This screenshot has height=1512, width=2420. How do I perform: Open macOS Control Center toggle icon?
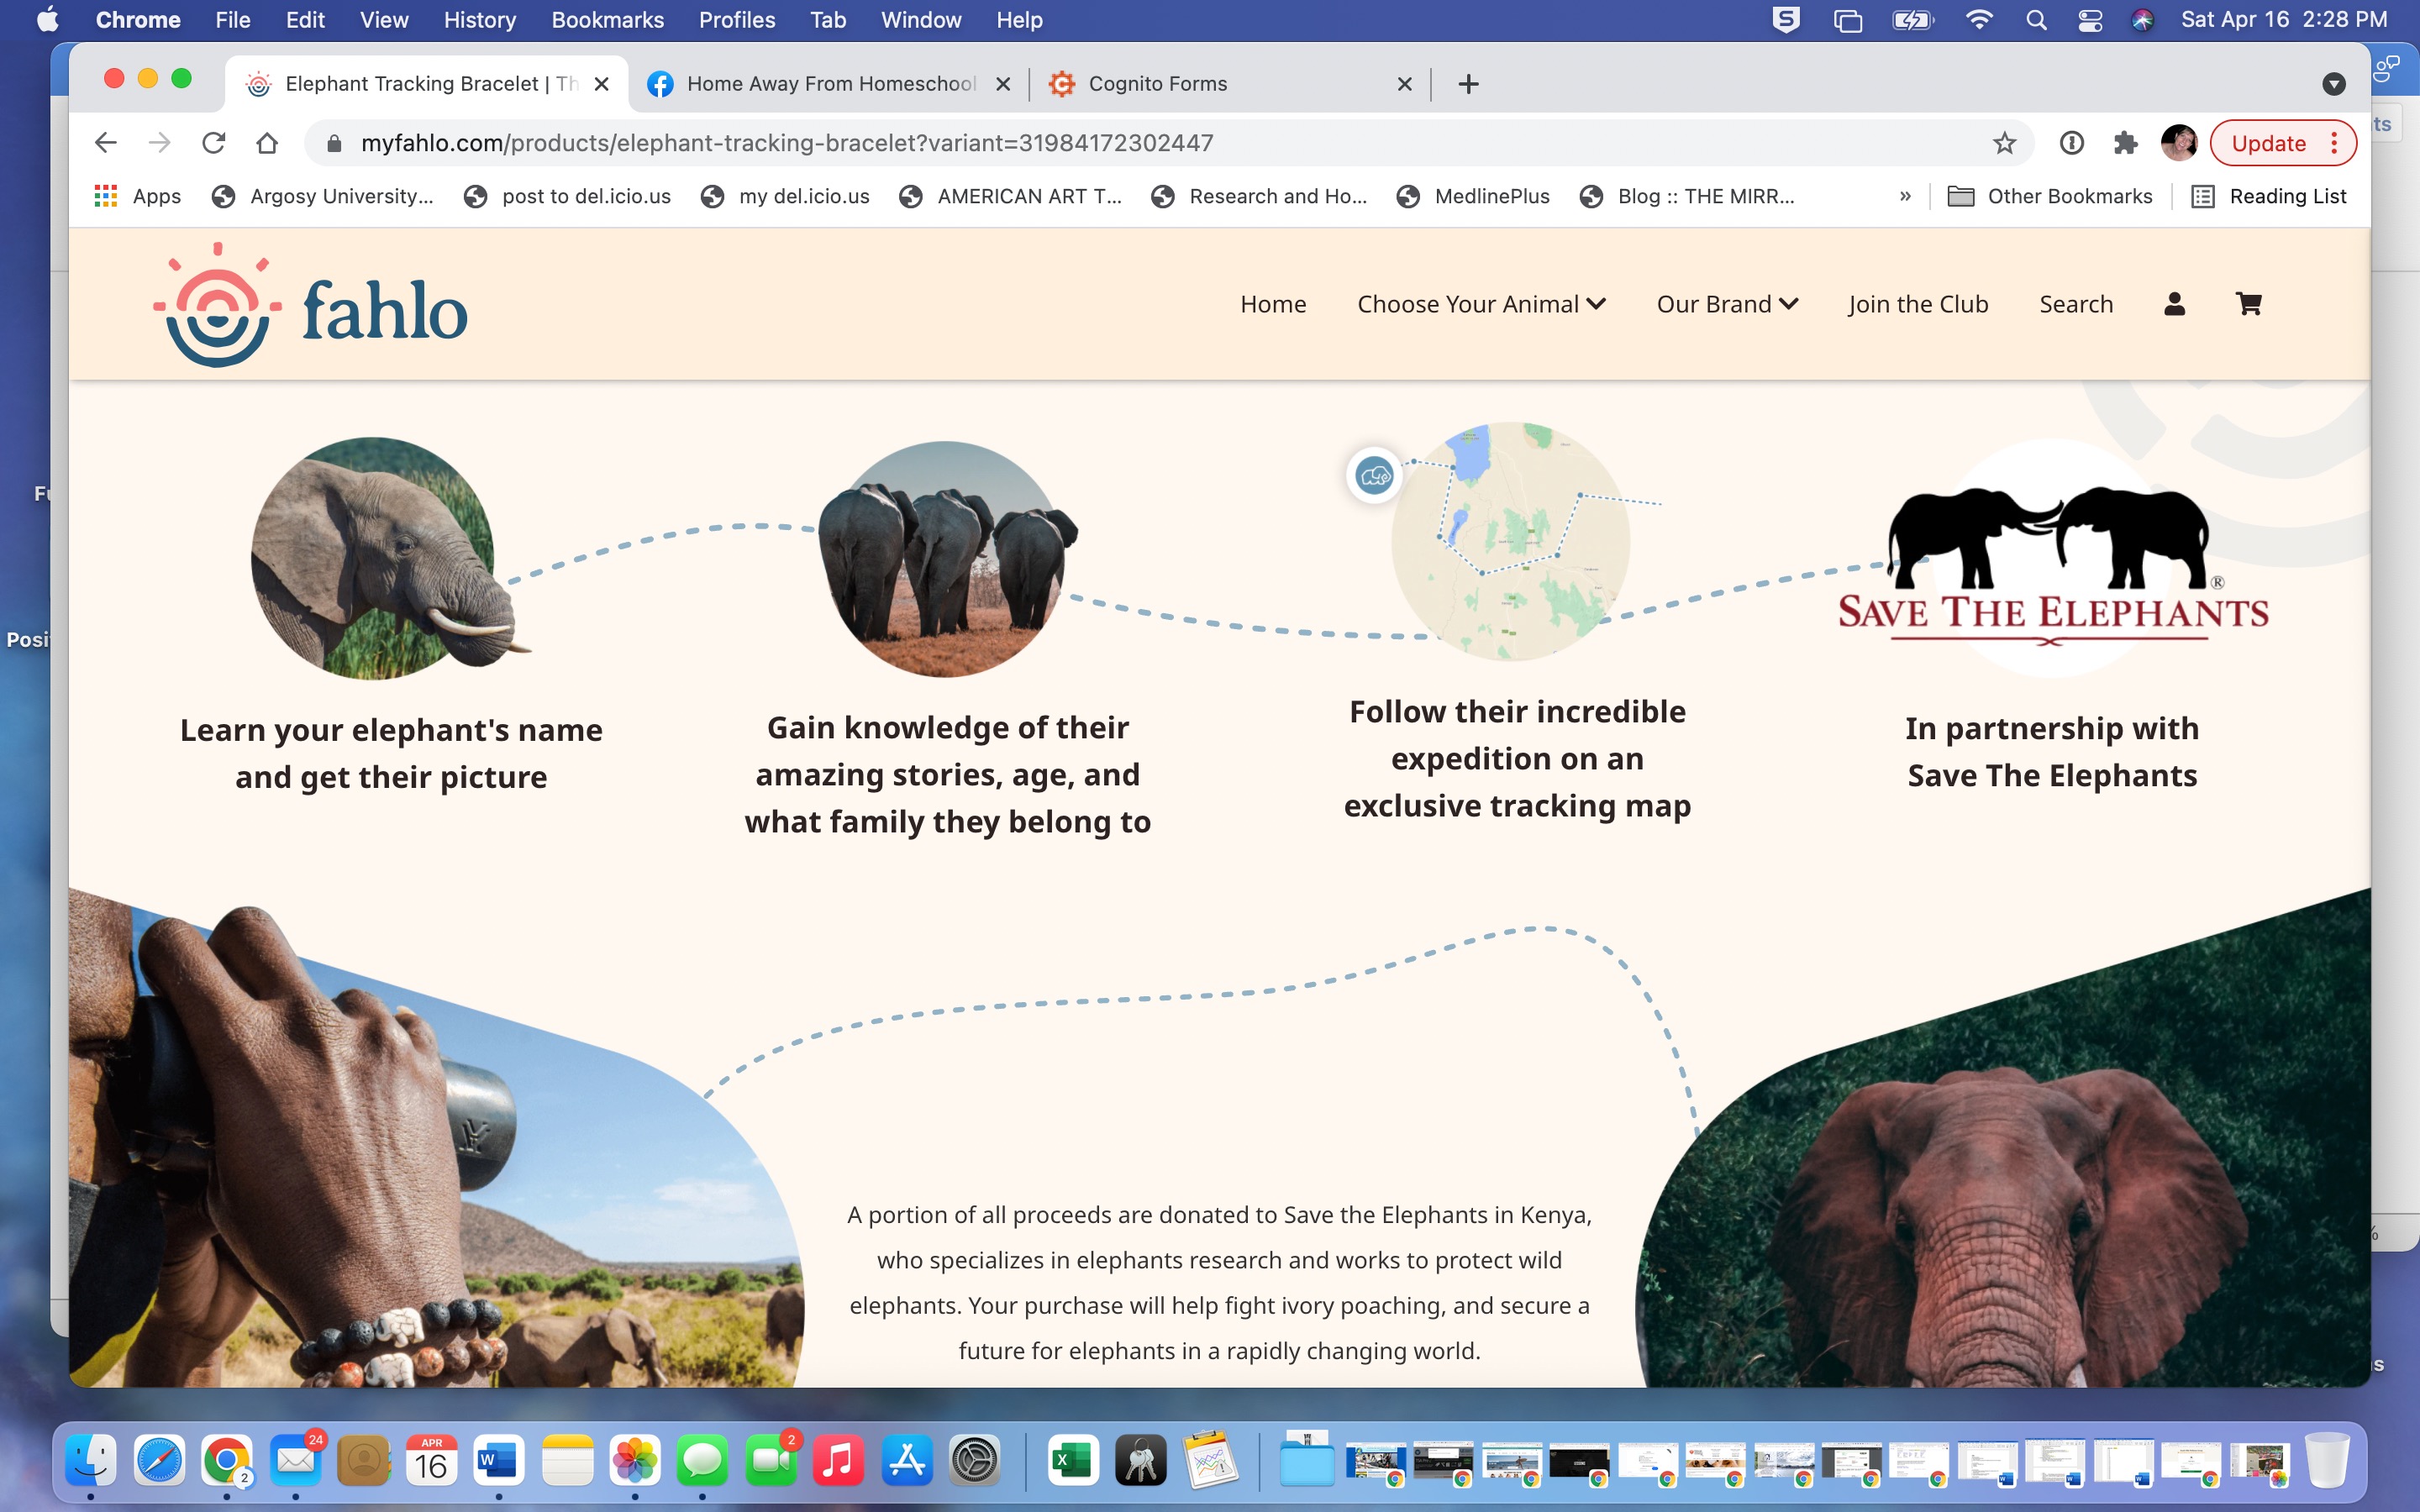pyautogui.click(x=2089, y=20)
